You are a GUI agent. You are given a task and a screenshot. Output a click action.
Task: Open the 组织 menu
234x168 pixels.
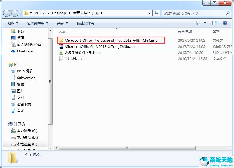click(x=13, y=23)
